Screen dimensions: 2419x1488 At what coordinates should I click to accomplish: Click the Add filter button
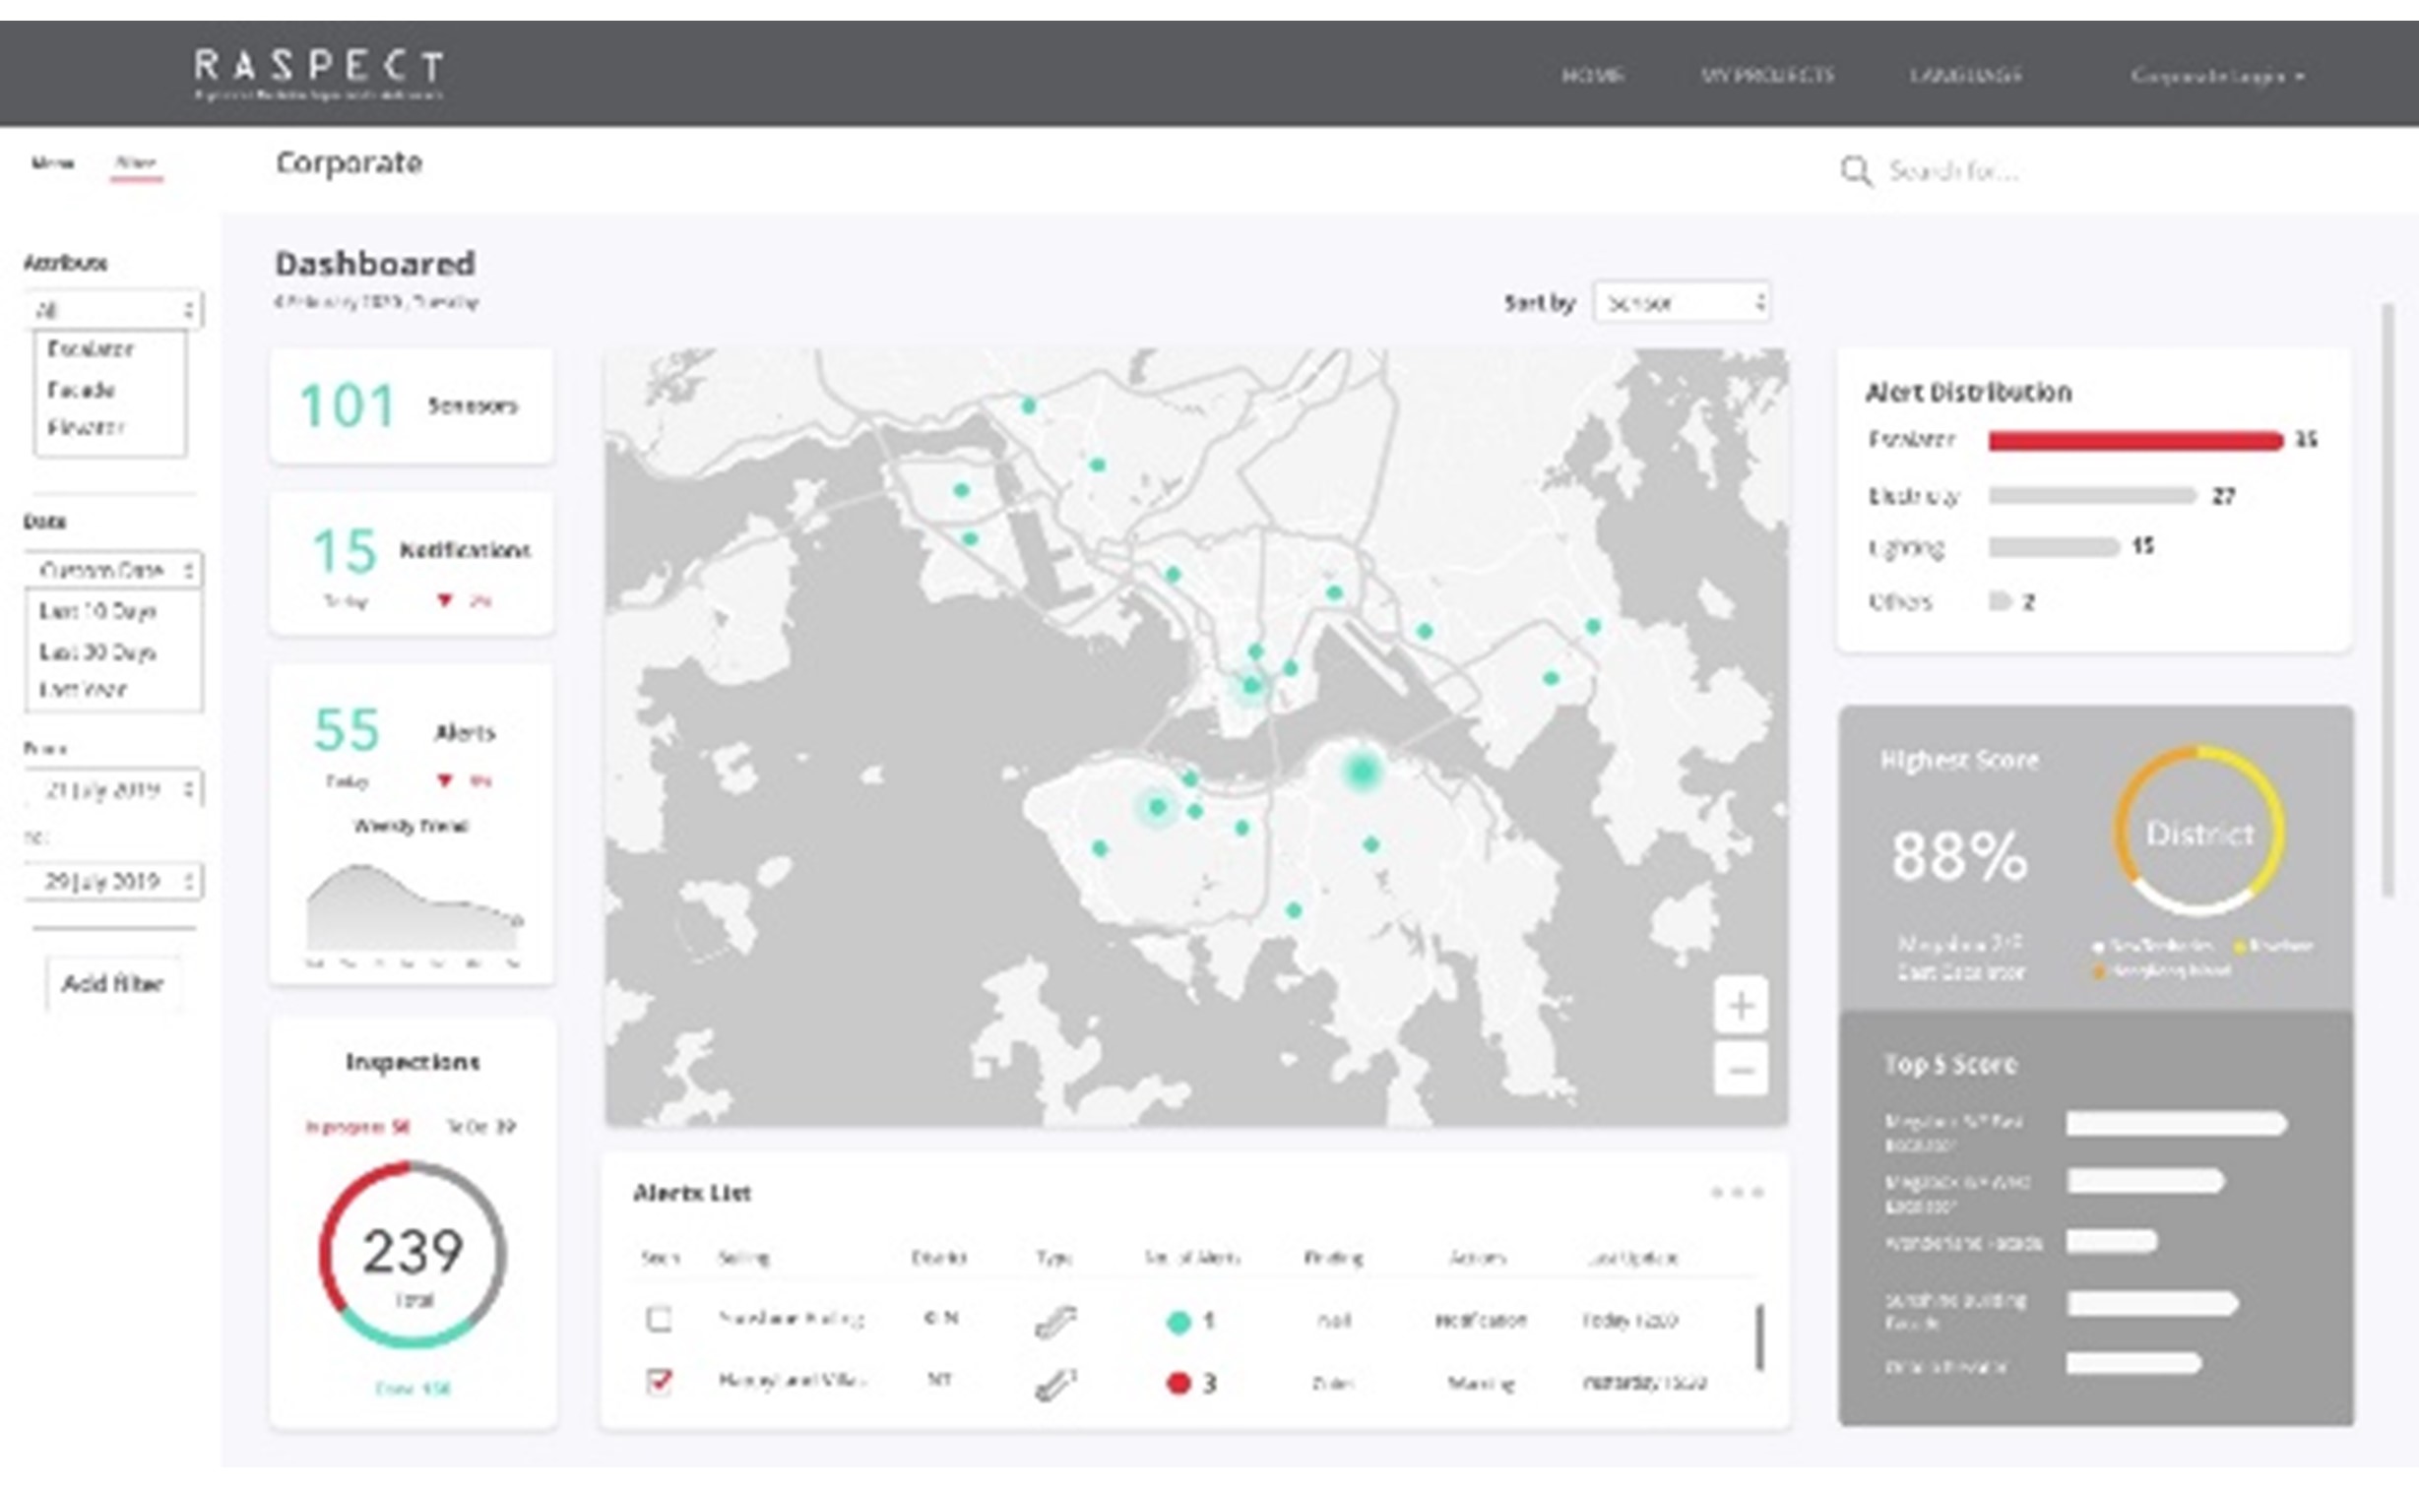tap(113, 983)
